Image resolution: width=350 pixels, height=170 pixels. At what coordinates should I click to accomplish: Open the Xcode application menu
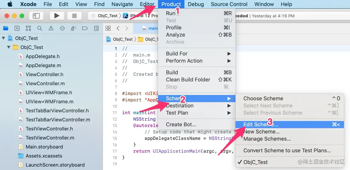click(x=28, y=4)
